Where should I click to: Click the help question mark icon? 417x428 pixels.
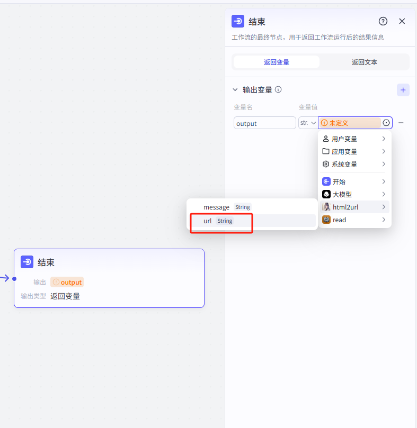point(383,21)
